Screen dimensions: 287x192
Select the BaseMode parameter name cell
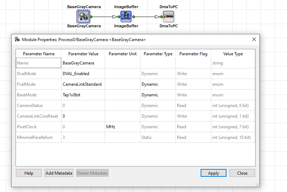(39, 95)
